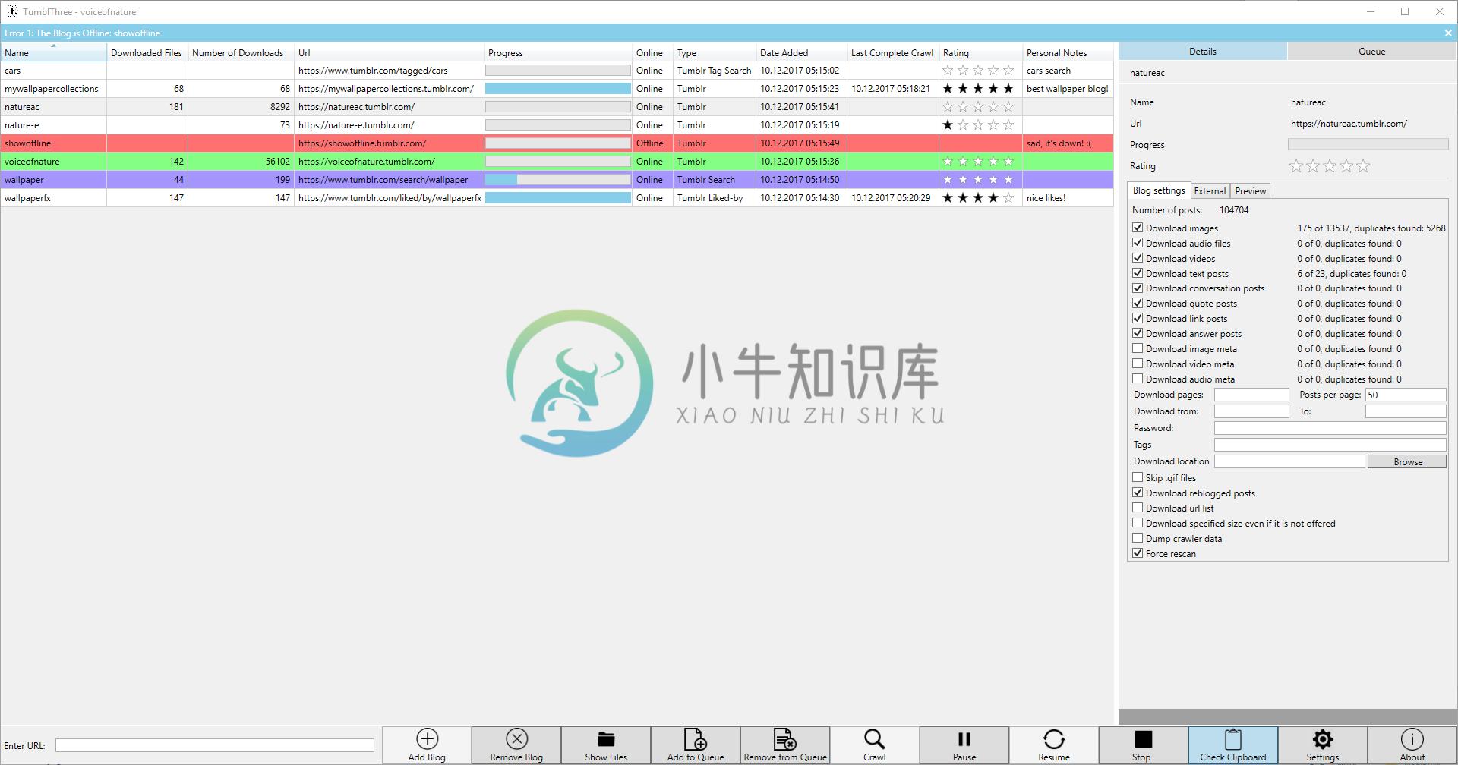Dismiss the blog offline error banner
This screenshot has width=1458, height=765.
(x=1447, y=33)
